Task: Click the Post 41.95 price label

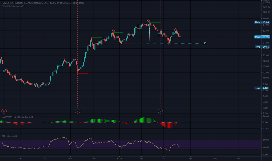Action: [262, 37]
